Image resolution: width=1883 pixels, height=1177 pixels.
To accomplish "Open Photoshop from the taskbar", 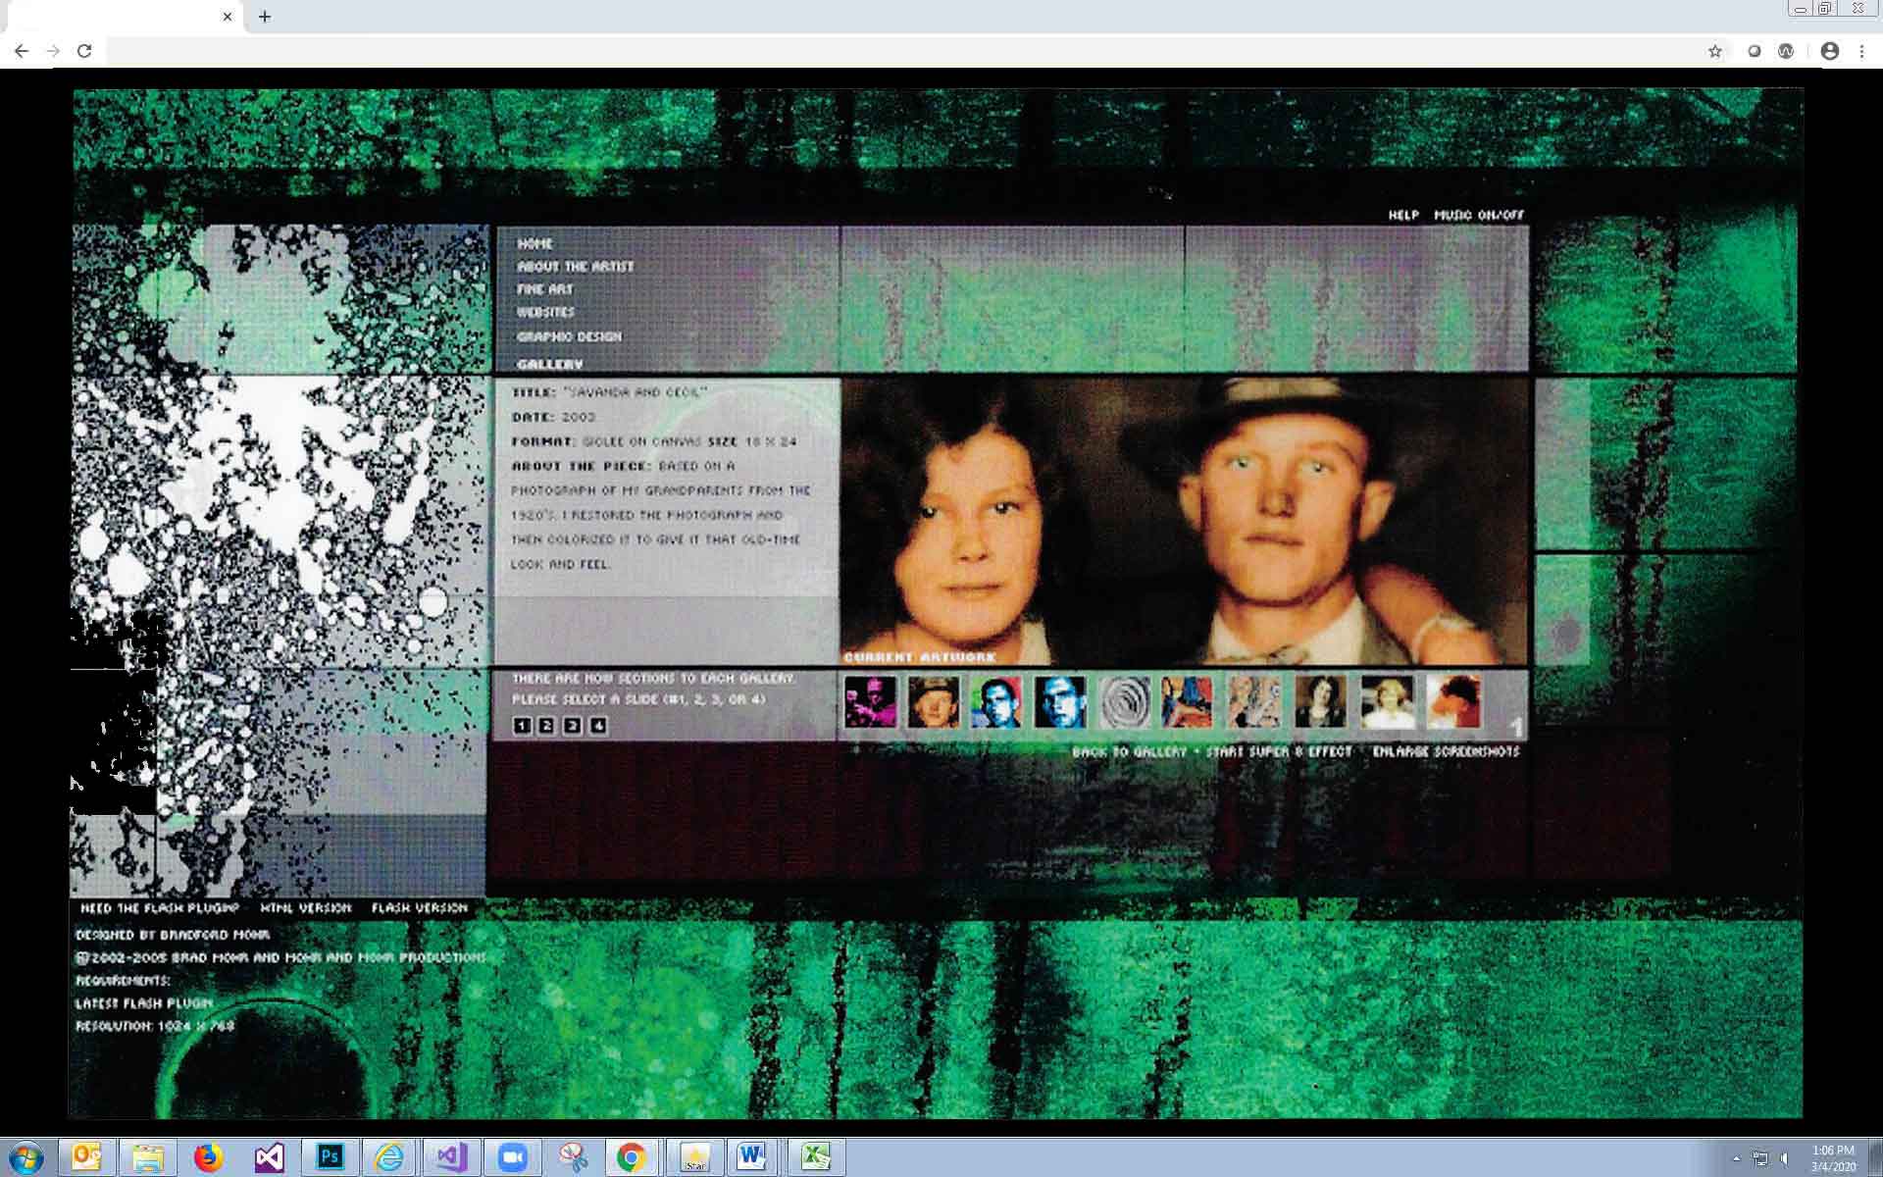I will point(330,1157).
